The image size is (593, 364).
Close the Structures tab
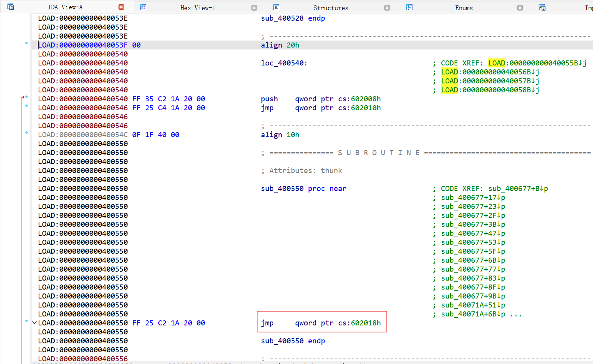pos(387,8)
